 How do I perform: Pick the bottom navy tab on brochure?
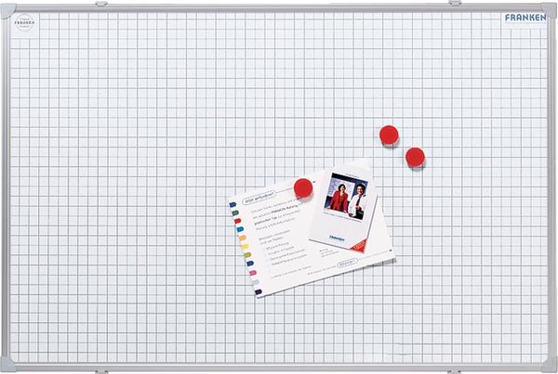click(258, 290)
